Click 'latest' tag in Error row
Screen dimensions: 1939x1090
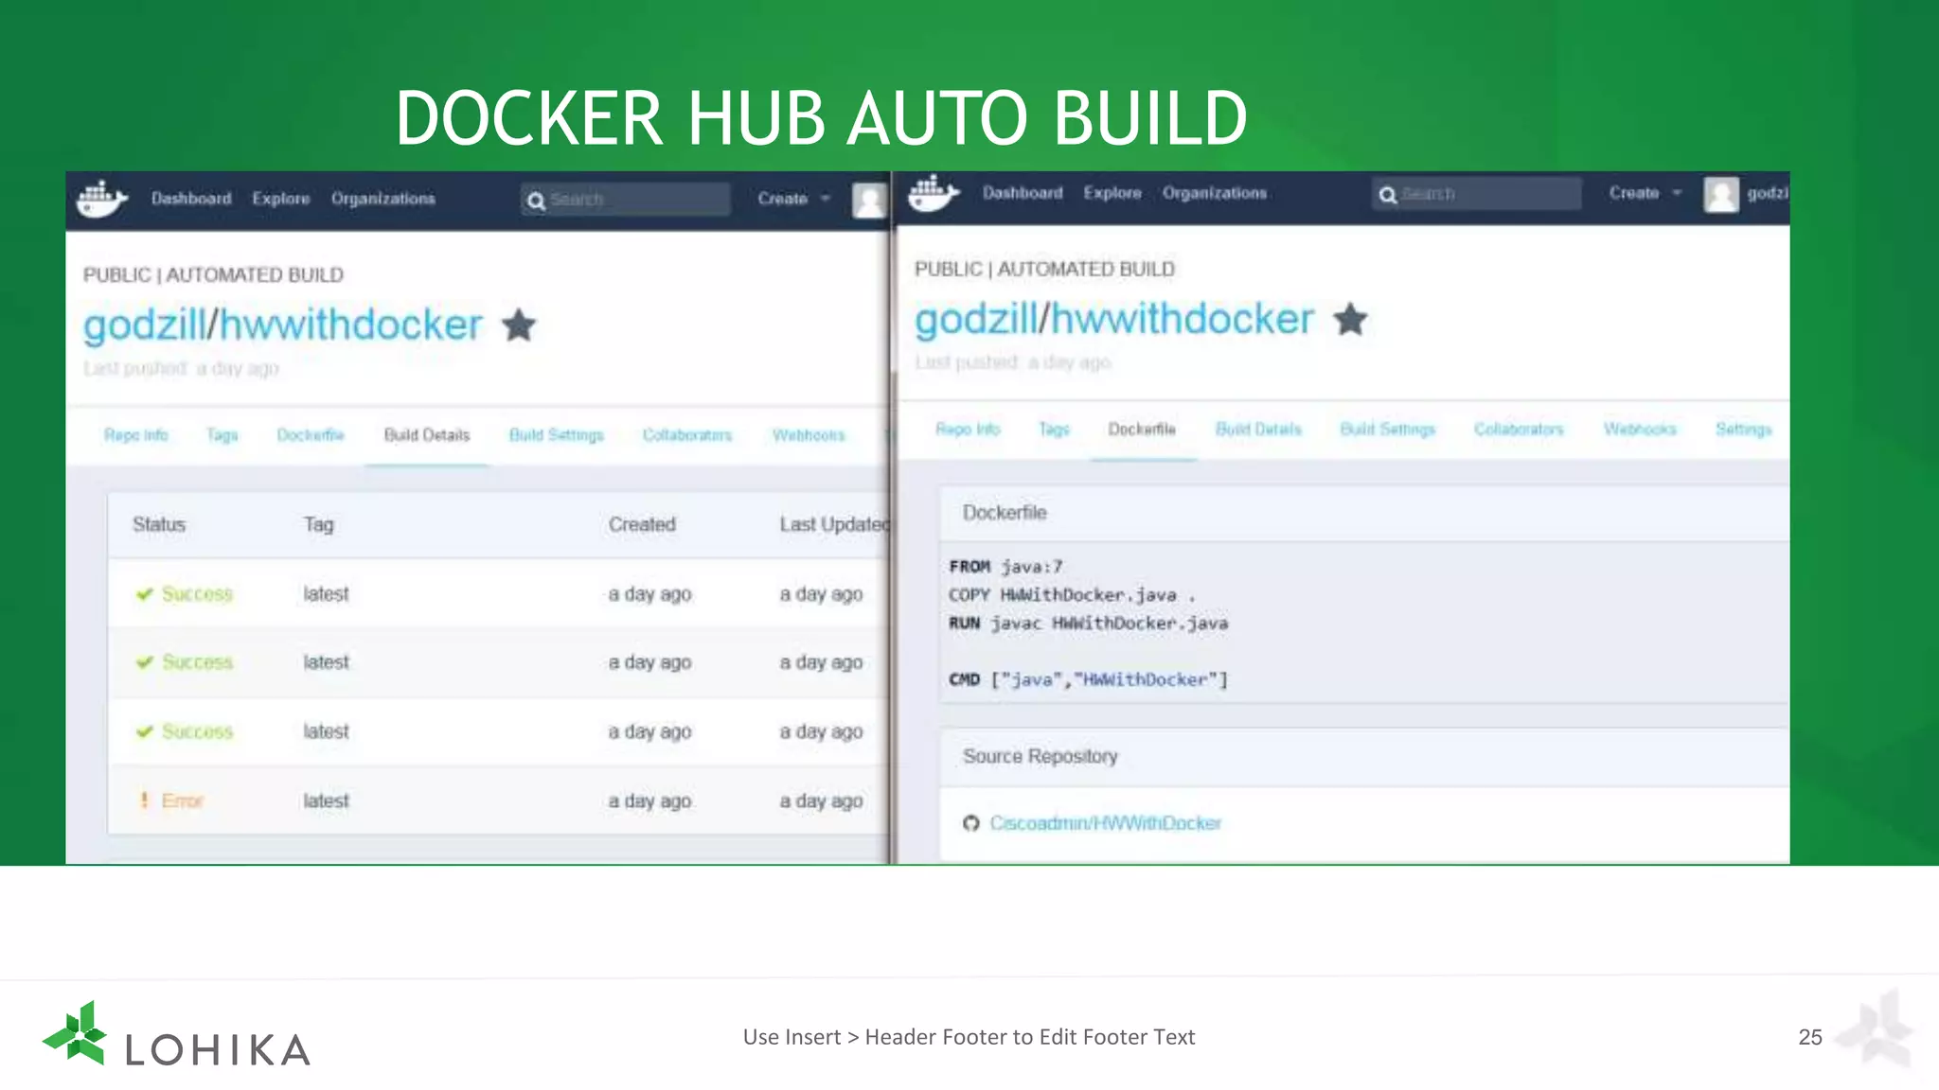click(x=326, y=800)
